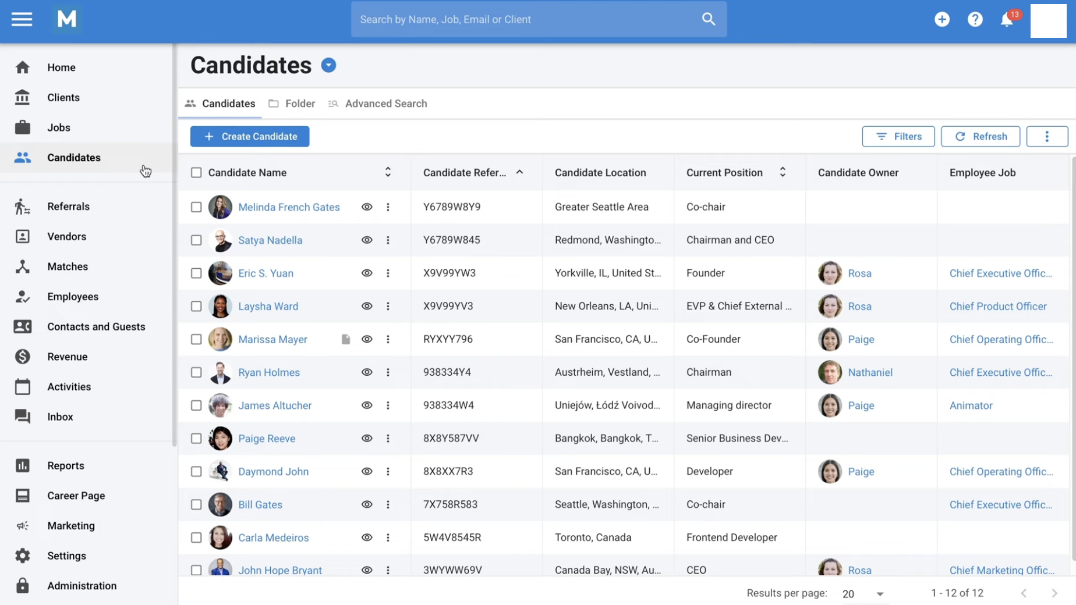Select all candidates header checkbox

pos(196,173)
